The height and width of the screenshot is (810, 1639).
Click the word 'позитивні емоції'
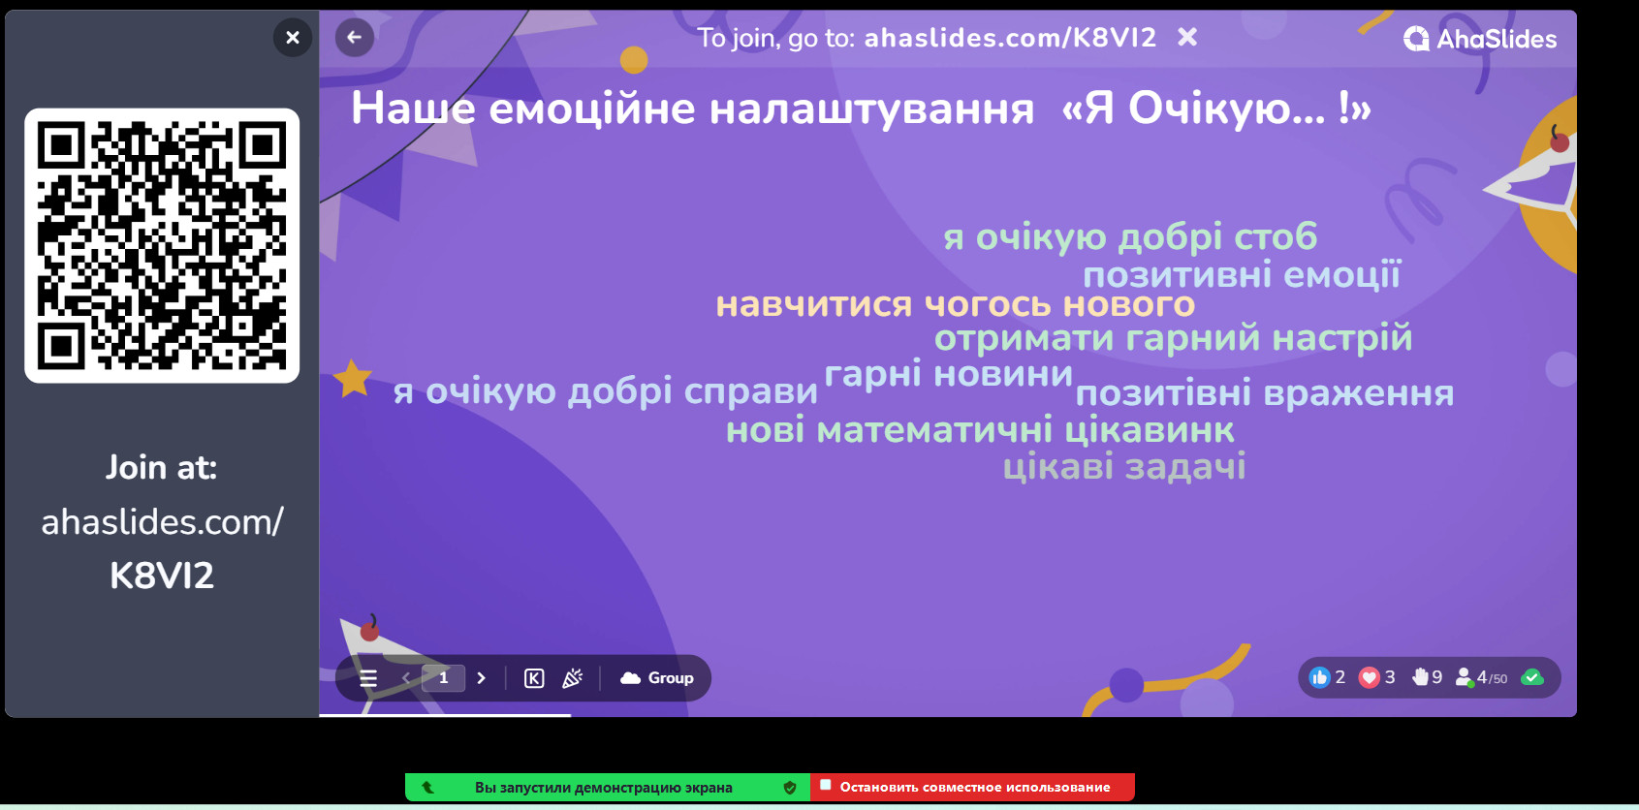[1243, 275]
